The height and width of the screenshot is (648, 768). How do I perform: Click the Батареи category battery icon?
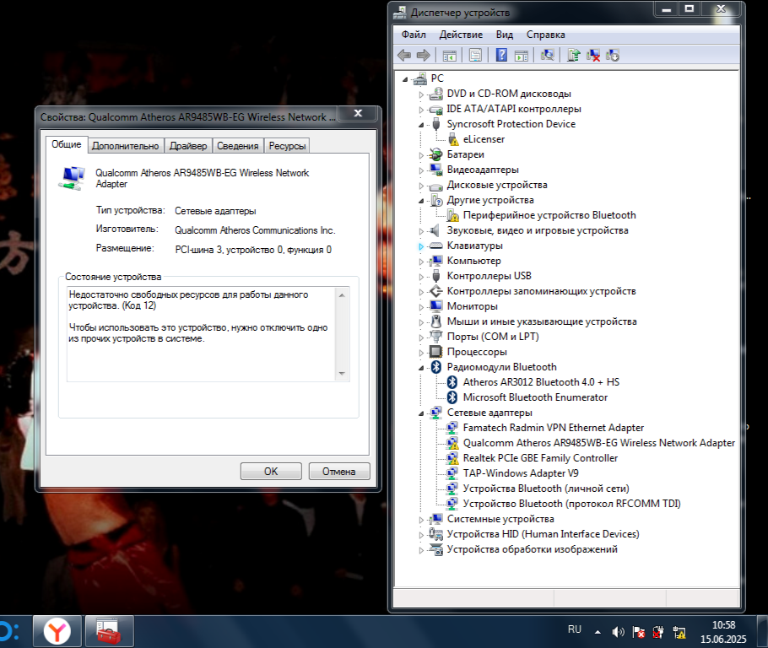(x=435, y=154)
